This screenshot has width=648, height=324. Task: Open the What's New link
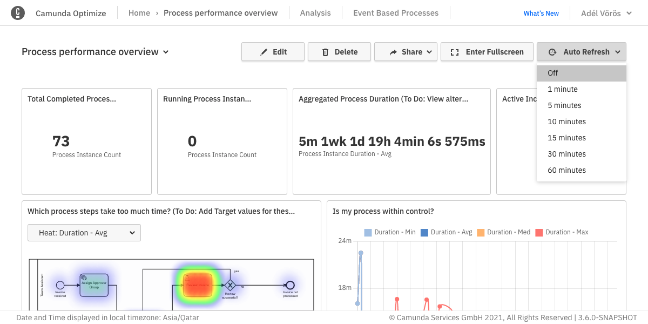[x=541, y=13]
